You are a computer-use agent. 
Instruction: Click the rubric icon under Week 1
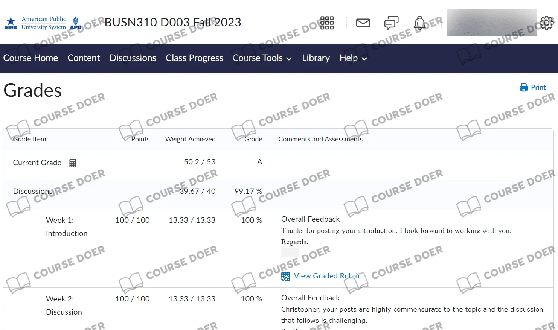tap(285, 277)
